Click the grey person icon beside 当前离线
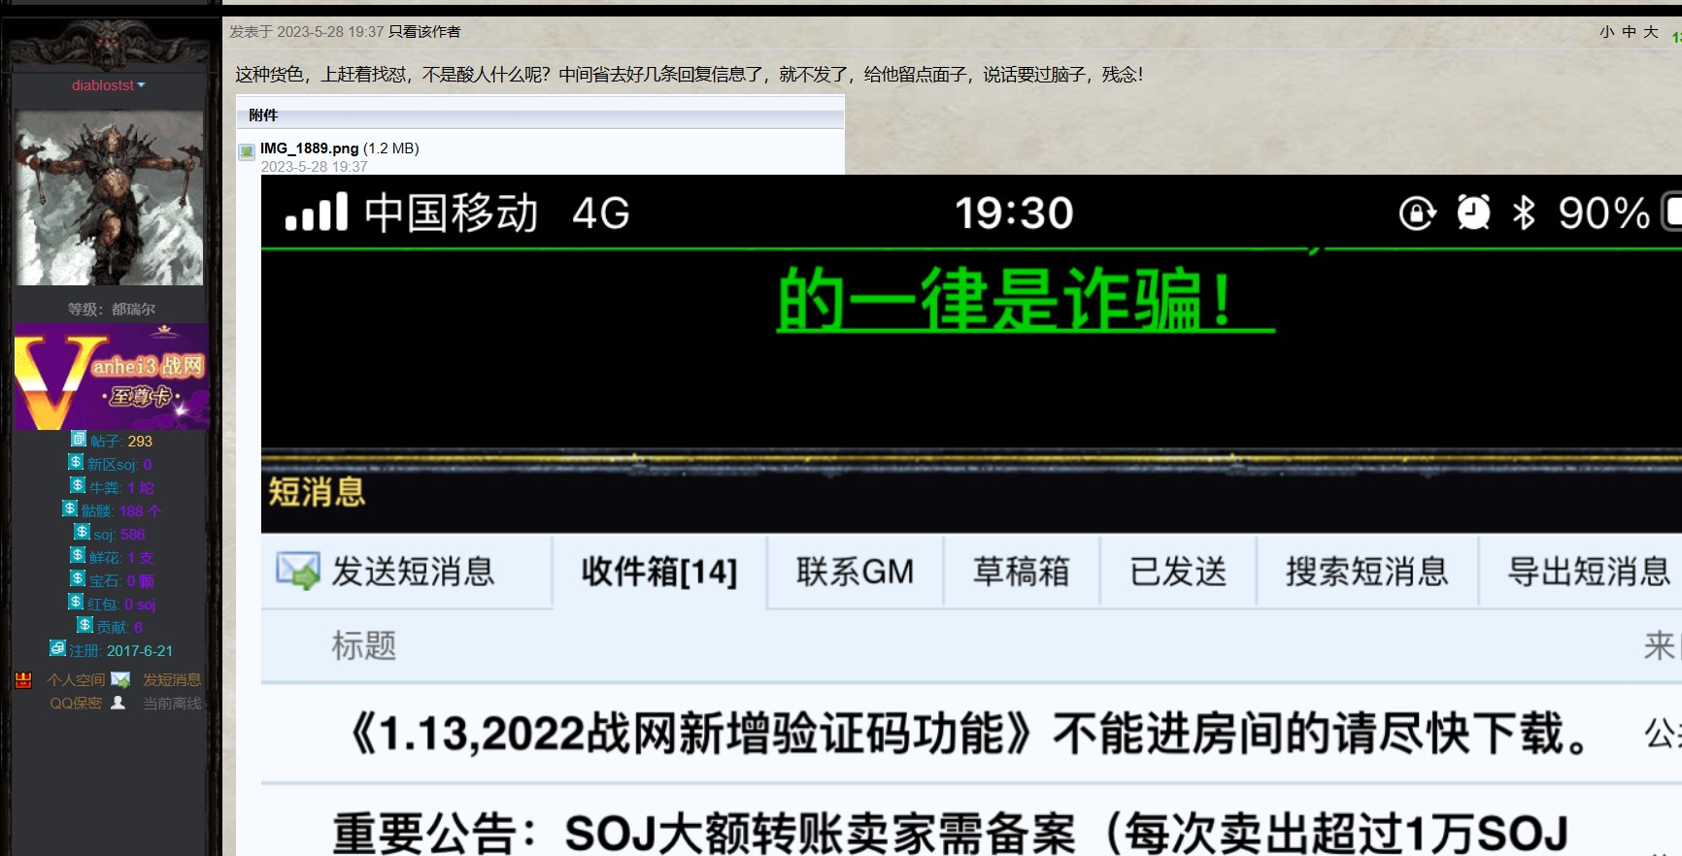 [x=118, y=703]
